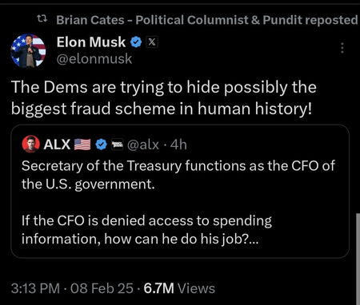Click the repost arrows icon above the post
The width and height of the screenshot is (360, 305).
[42, 18]
